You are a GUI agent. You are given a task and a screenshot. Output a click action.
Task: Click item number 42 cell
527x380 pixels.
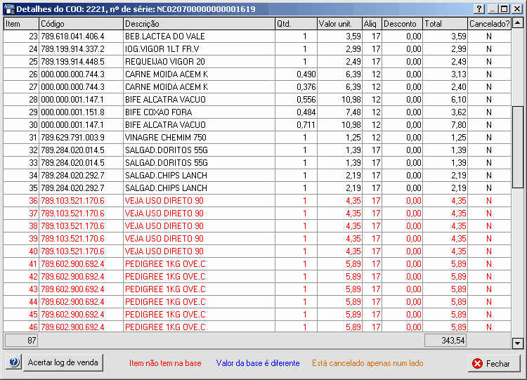pos(21,277)
